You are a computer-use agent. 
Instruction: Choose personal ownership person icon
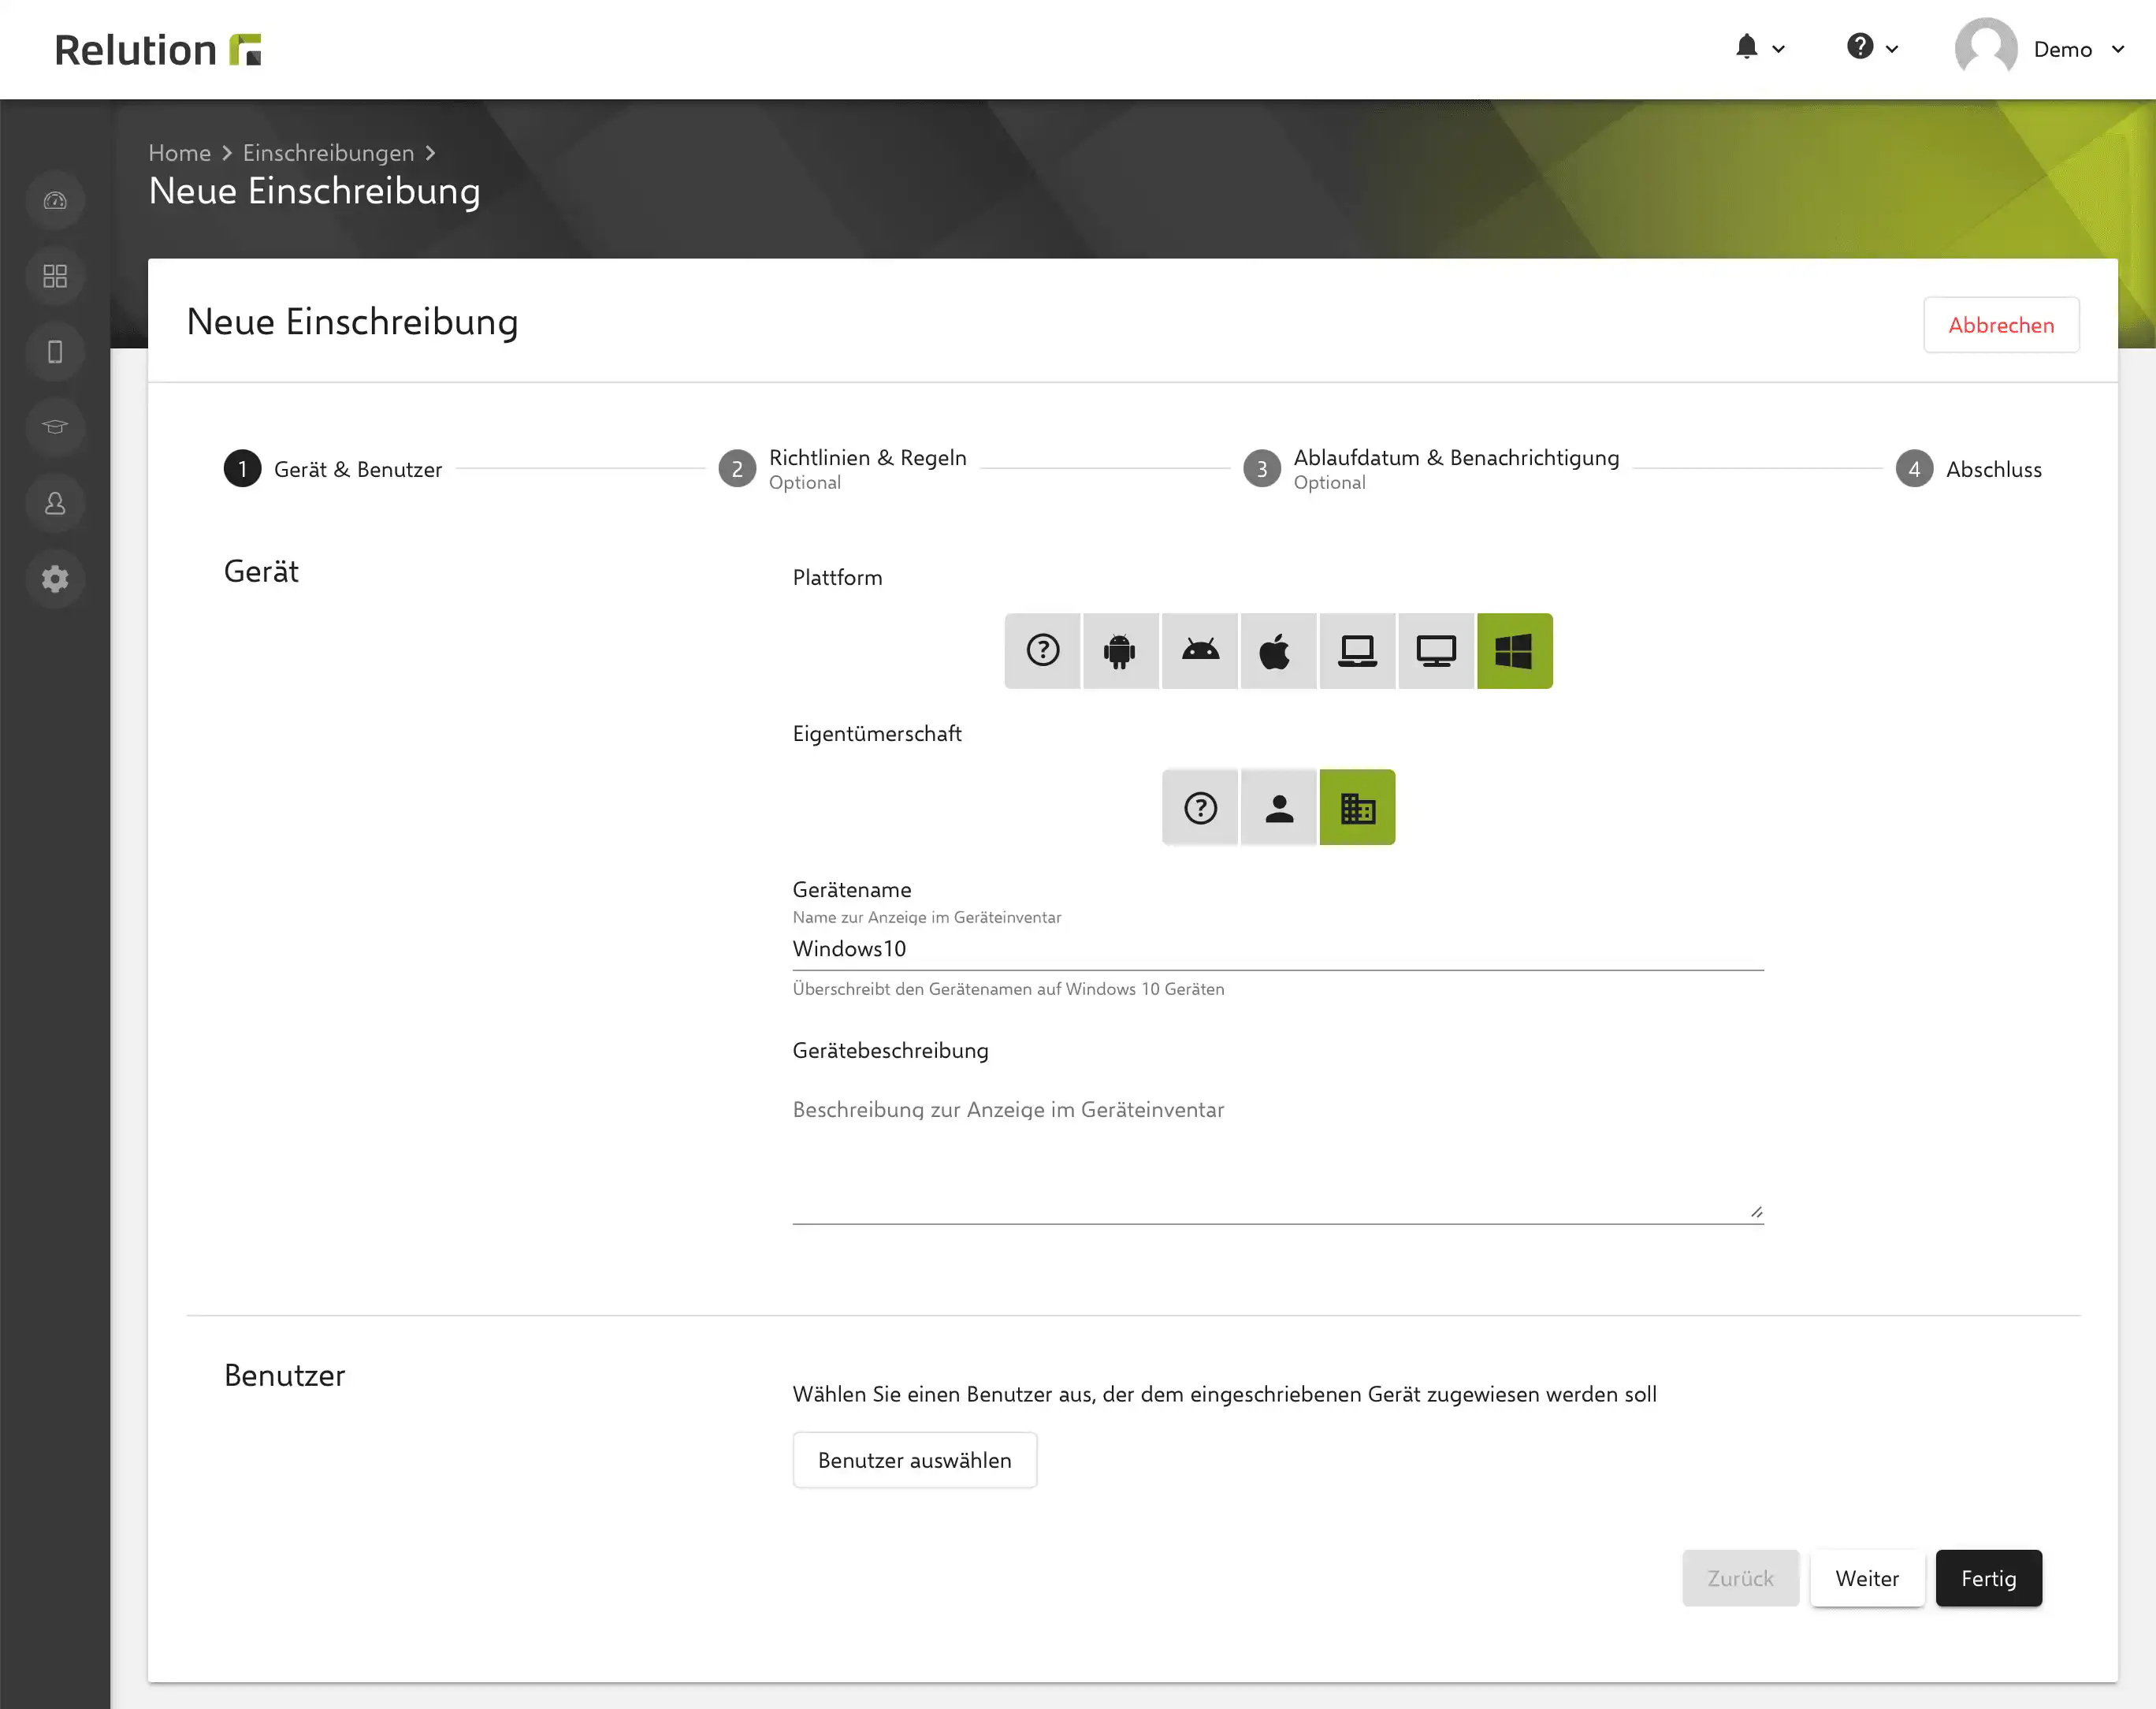[x=1278, y=807]
